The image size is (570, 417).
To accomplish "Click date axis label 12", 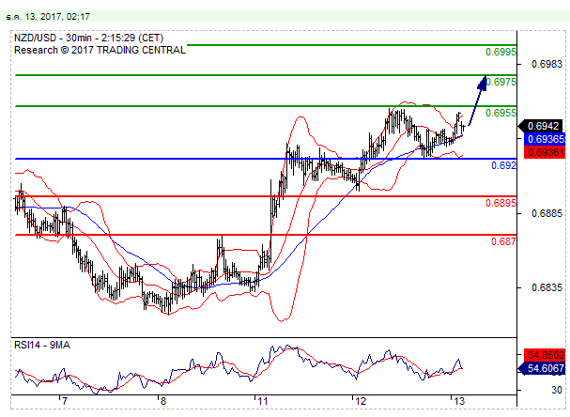I will (361, 401).
